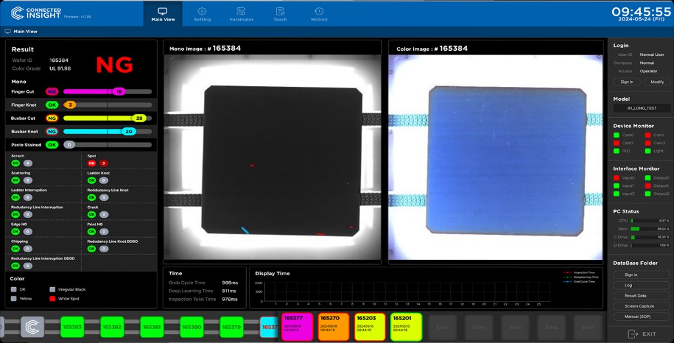Click Sign in under DataBase Folder
The width and height of the screenshot is (674, 343).
641,275
